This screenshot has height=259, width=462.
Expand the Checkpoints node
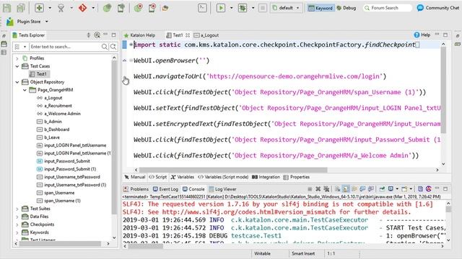[x=17, y=225]
